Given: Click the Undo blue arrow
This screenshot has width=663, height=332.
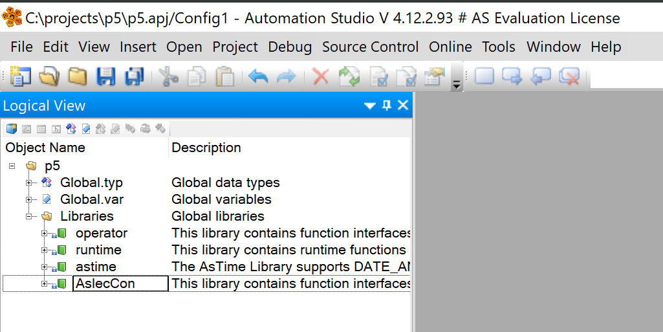Looking at the screenshot, I should tap(258, 77).
